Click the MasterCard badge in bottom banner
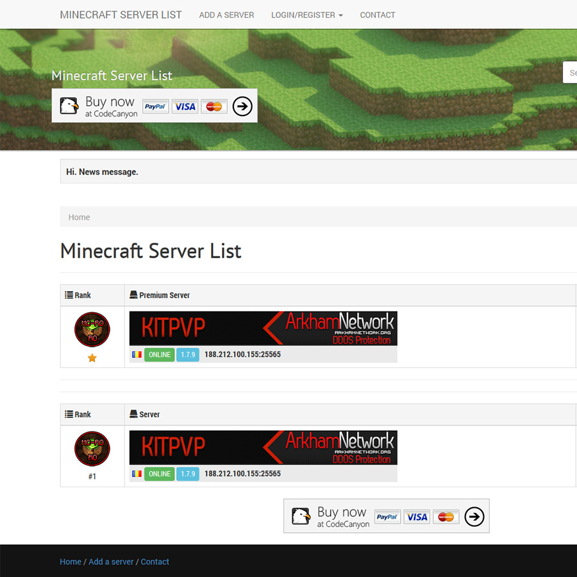The width and height of the screenshot is (577, 577). click(x=446, y=517)
